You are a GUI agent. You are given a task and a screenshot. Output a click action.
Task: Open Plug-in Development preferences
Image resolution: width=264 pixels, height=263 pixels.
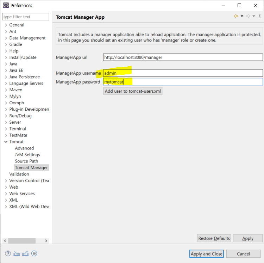(x=29, y=109)
